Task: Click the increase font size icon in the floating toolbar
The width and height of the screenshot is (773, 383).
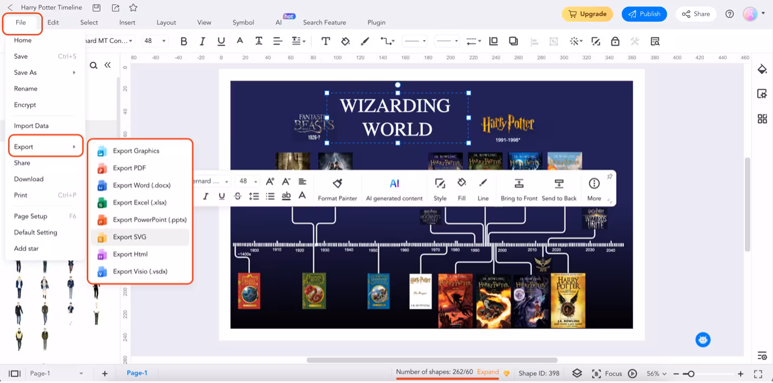Action: point(270,181)
